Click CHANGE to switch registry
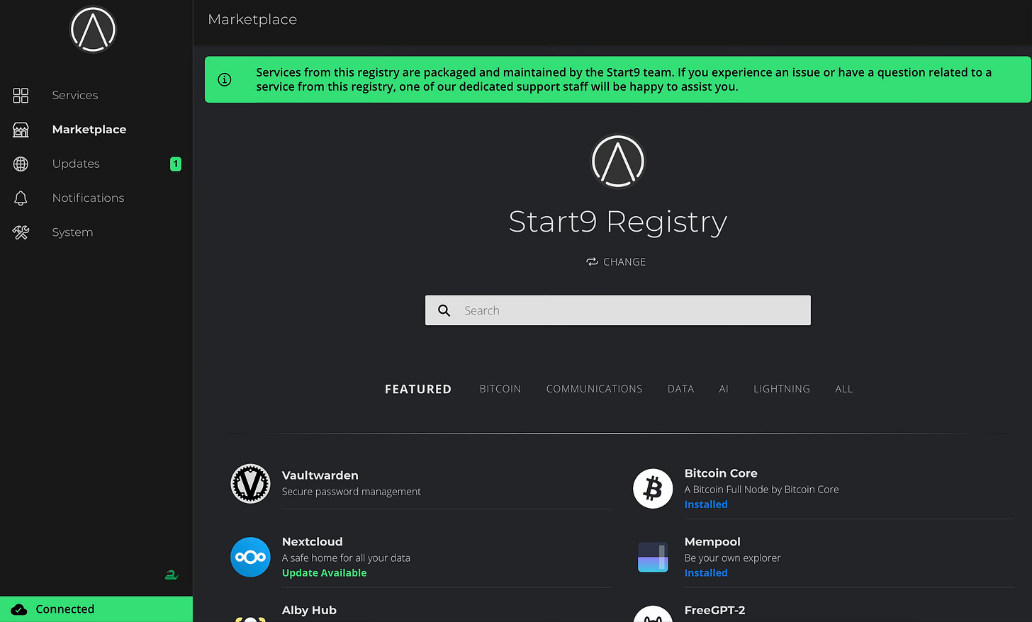Screen dimensions: 1032x622 (616, 261)
